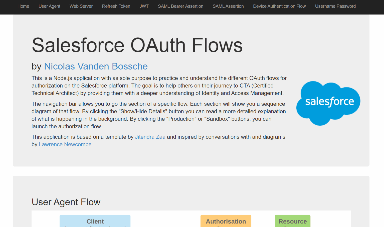Open Lawrence Newcombe link
Screen dimensions: 384x227
[x=65, y=144]
